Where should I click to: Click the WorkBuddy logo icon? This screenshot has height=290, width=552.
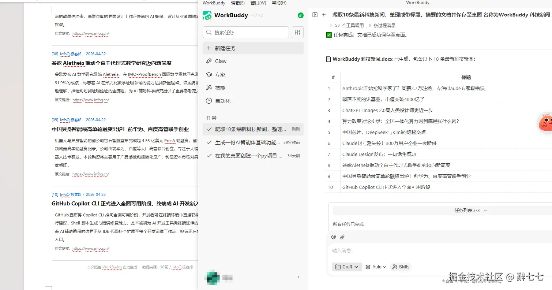[207, 15]
